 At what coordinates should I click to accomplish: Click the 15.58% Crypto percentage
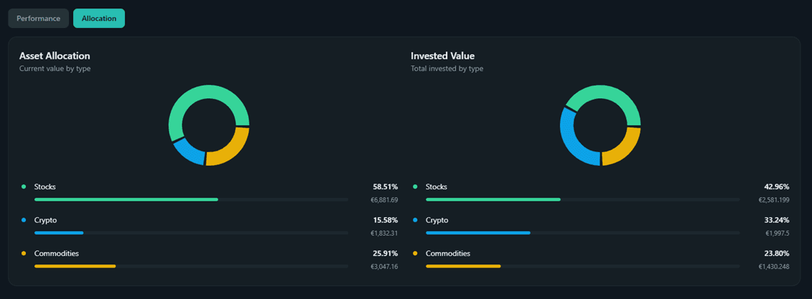point(386,220)
